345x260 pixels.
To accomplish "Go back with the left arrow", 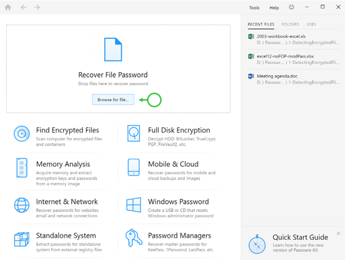I will tap(23, 8).
